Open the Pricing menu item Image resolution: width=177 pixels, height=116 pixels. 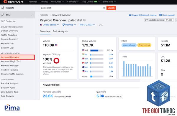pyautogui.click(x=44, y=2)
